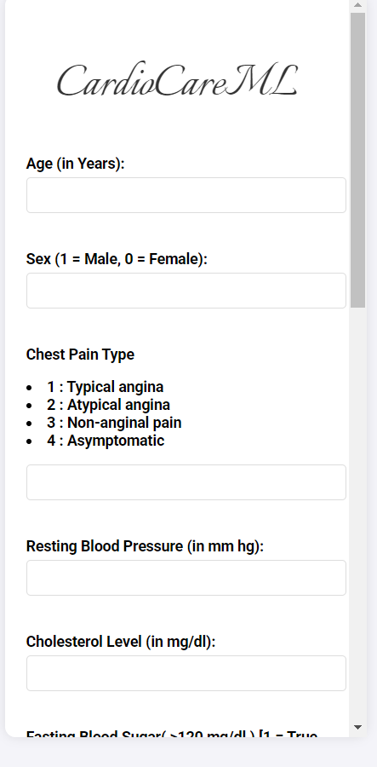Click the partially visible Fasting Blood Sugar label
Image resolution: width=377 pixels, height=767 pixels.
[172, 734]
